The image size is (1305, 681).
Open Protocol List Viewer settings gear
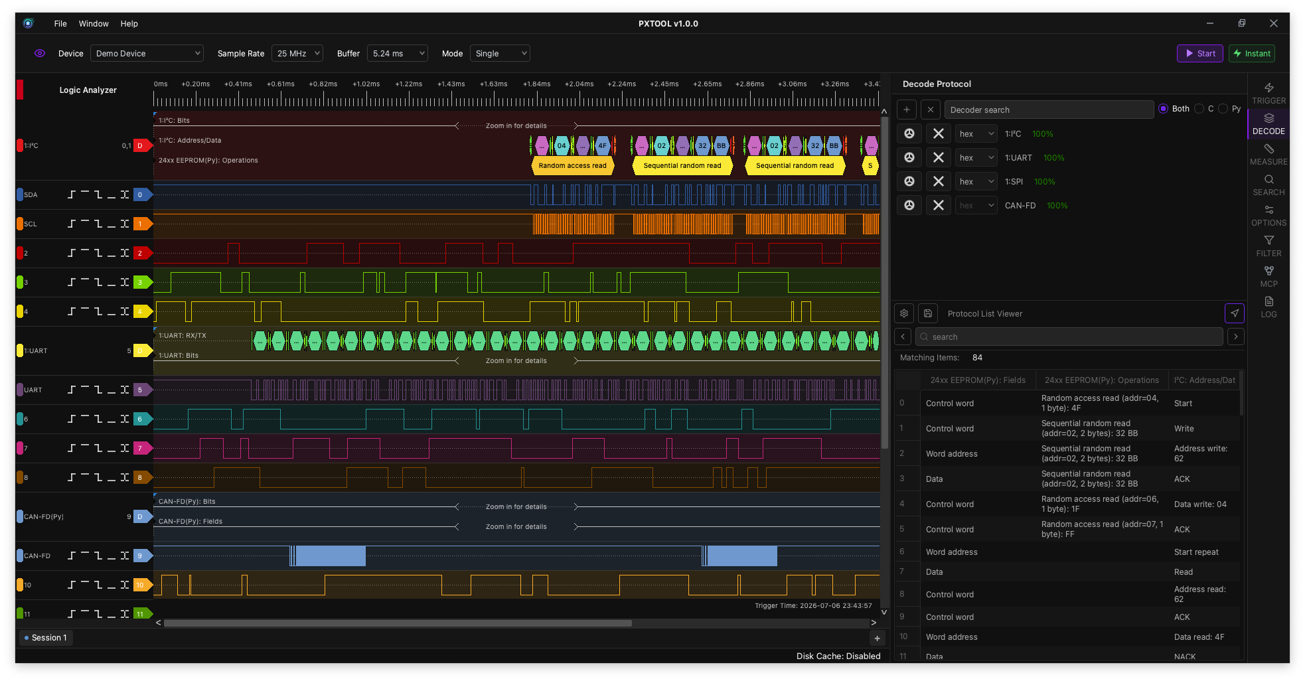(x=904, y=313)
